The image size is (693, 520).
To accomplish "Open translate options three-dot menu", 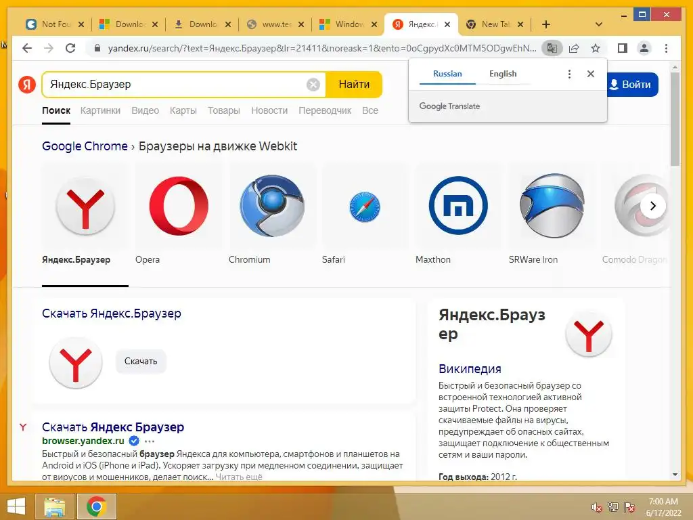I will coord(569,74).
